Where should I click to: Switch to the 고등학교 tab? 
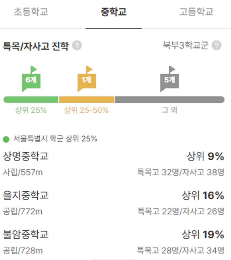point(196,12)
